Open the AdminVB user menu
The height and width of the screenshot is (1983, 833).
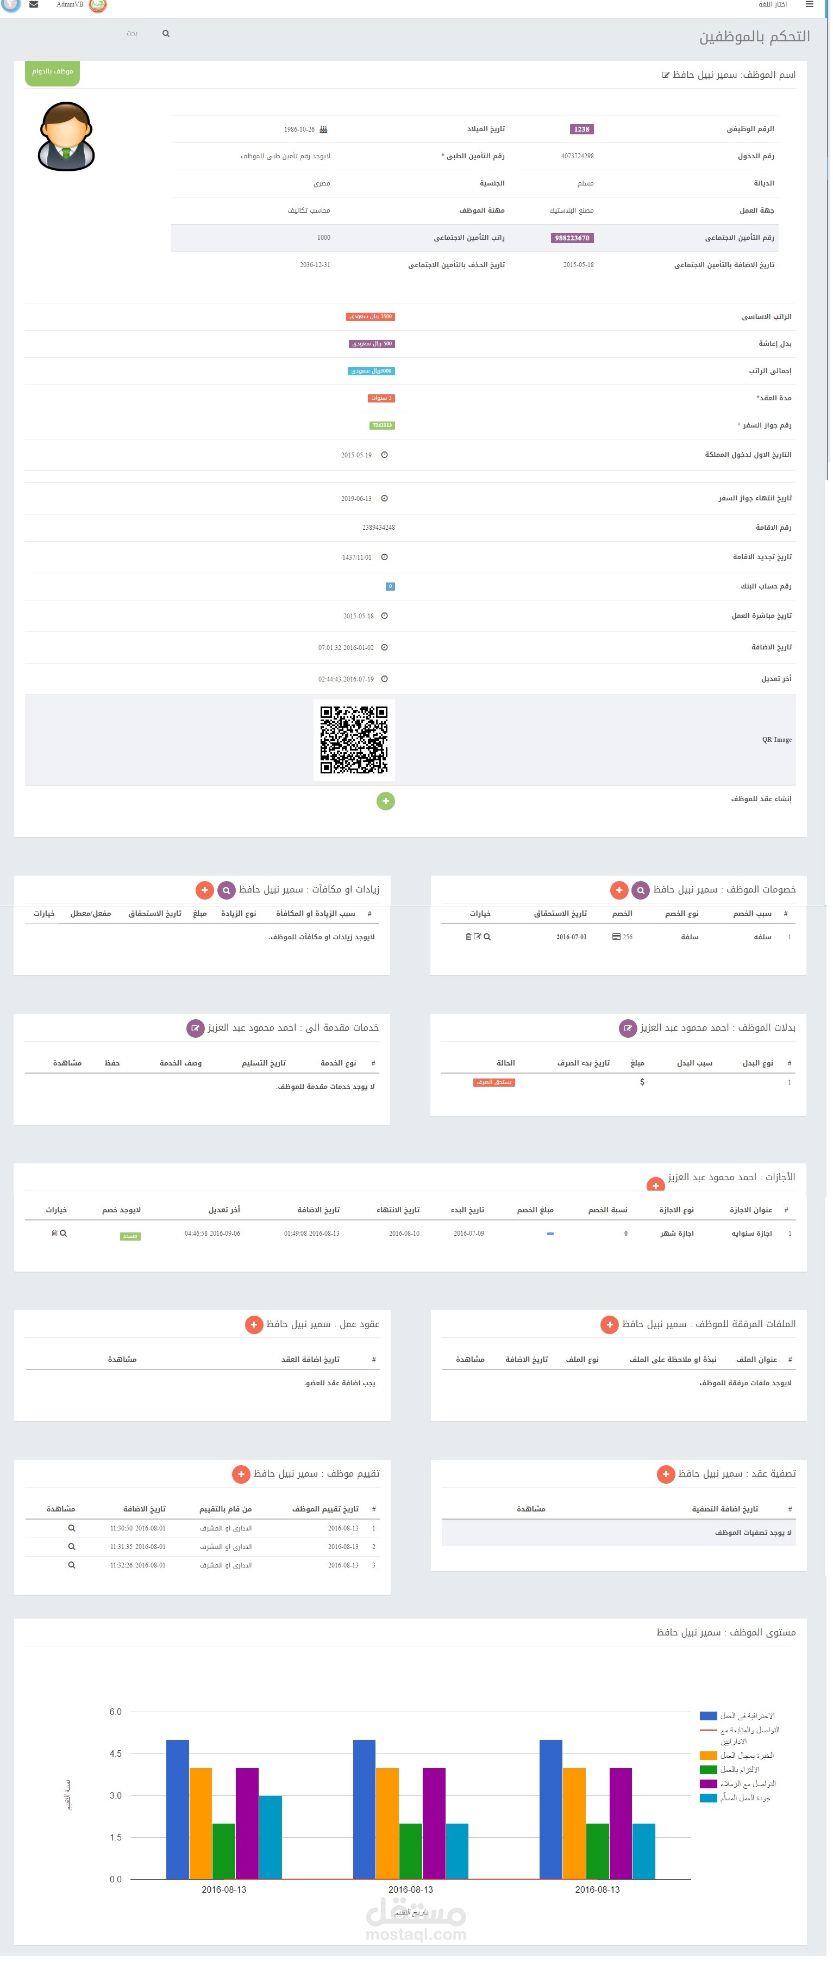click(x=70, y=4)
